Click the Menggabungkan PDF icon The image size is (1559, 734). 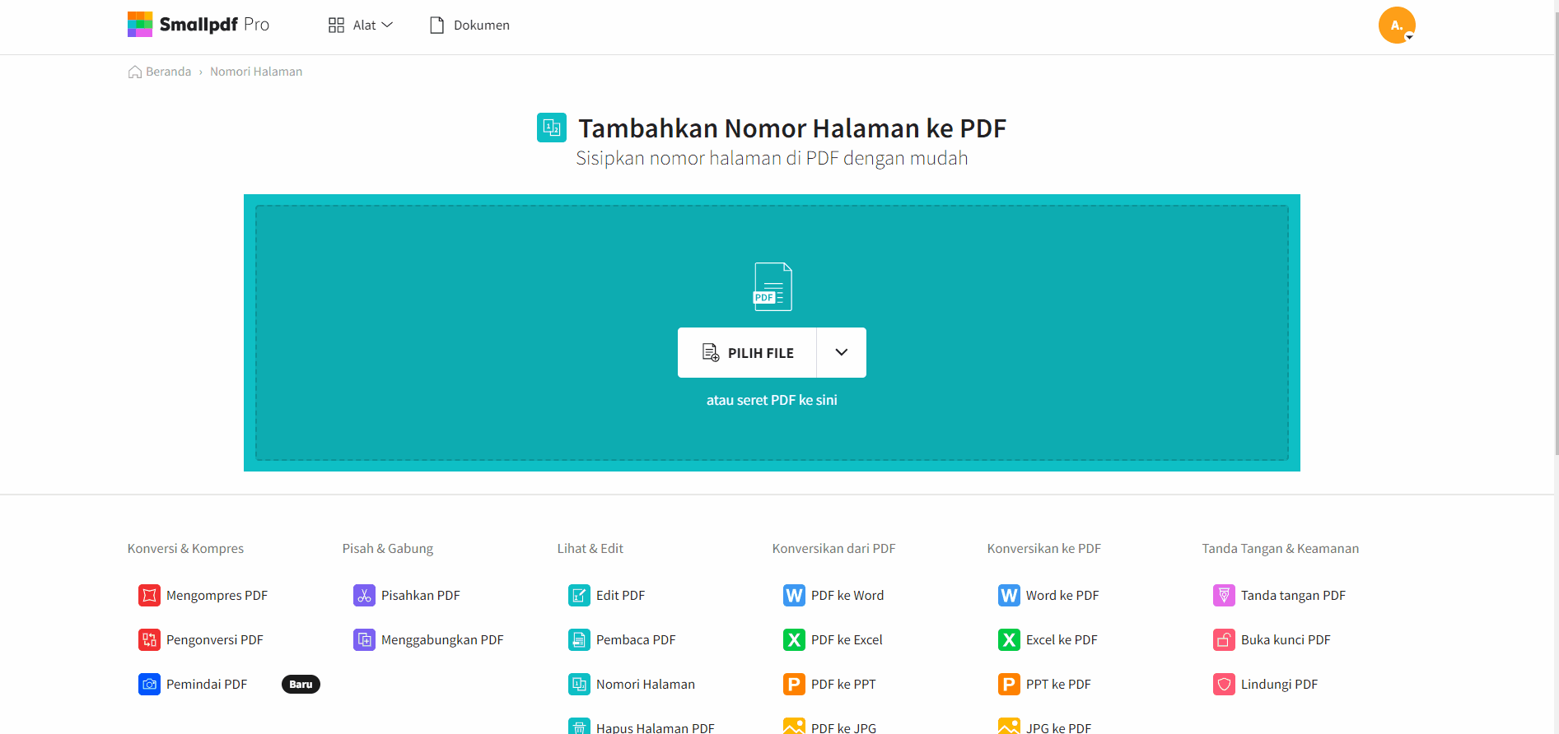[x=364, y=639]
